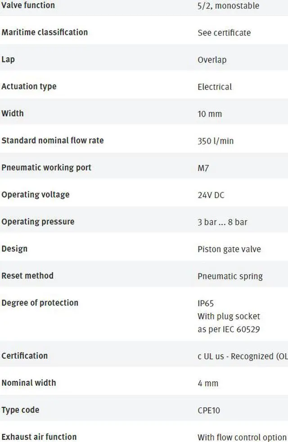This screenshot has width=288, height=442.
Task: Click the c UL us - Recognized certification text
Action: (x=243, y=356)
